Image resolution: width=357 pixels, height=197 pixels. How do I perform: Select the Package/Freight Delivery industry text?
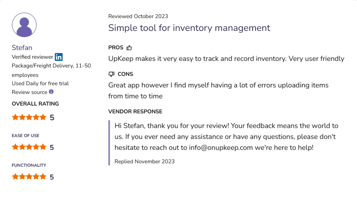coord(51,66)
